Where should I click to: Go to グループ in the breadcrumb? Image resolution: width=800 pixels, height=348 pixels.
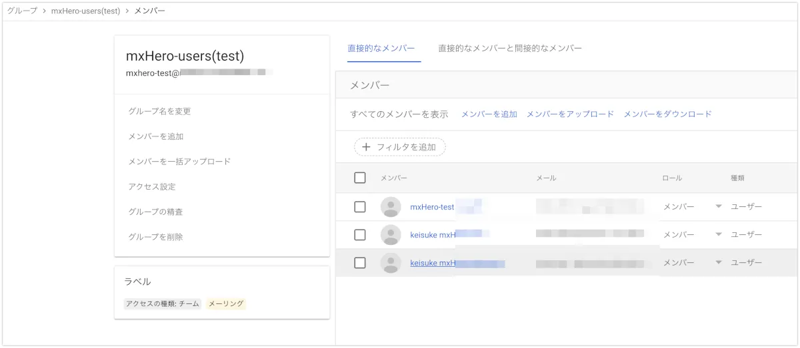click(x=23, y=11)
